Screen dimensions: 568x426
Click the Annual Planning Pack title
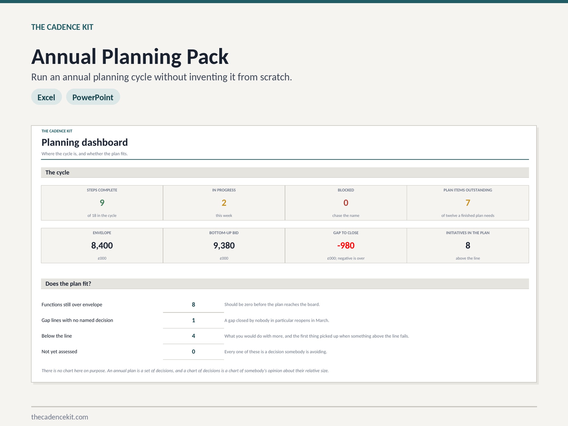point(130,57)
